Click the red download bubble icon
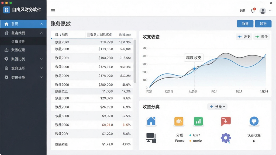 (x=226, y=121)
